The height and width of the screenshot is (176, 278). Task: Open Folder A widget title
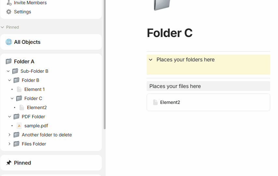tap(24, 61)
